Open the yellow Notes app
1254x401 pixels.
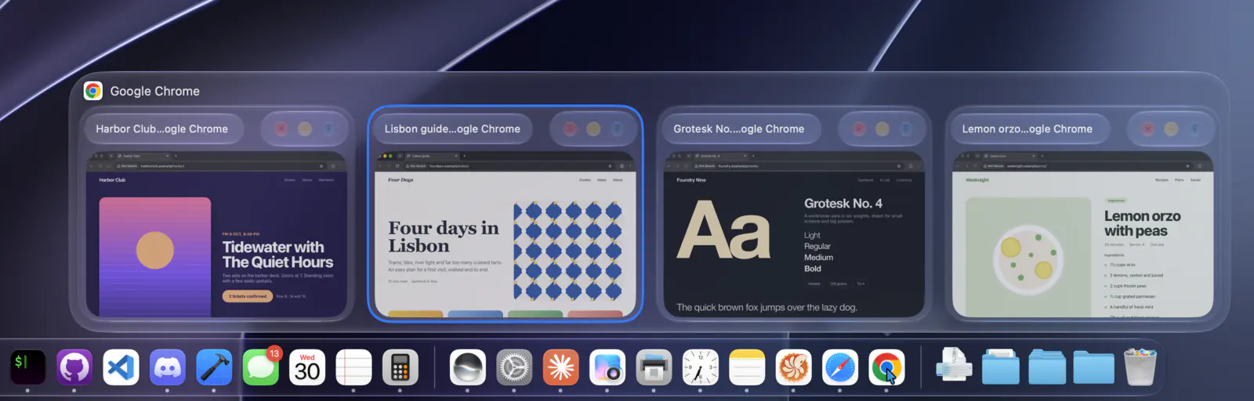click(x=747, y=367)
